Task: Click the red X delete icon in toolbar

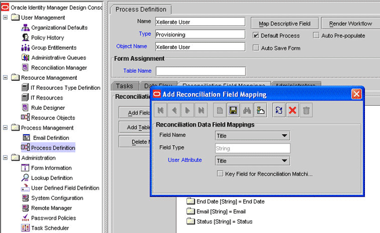Action: point(293,110)
